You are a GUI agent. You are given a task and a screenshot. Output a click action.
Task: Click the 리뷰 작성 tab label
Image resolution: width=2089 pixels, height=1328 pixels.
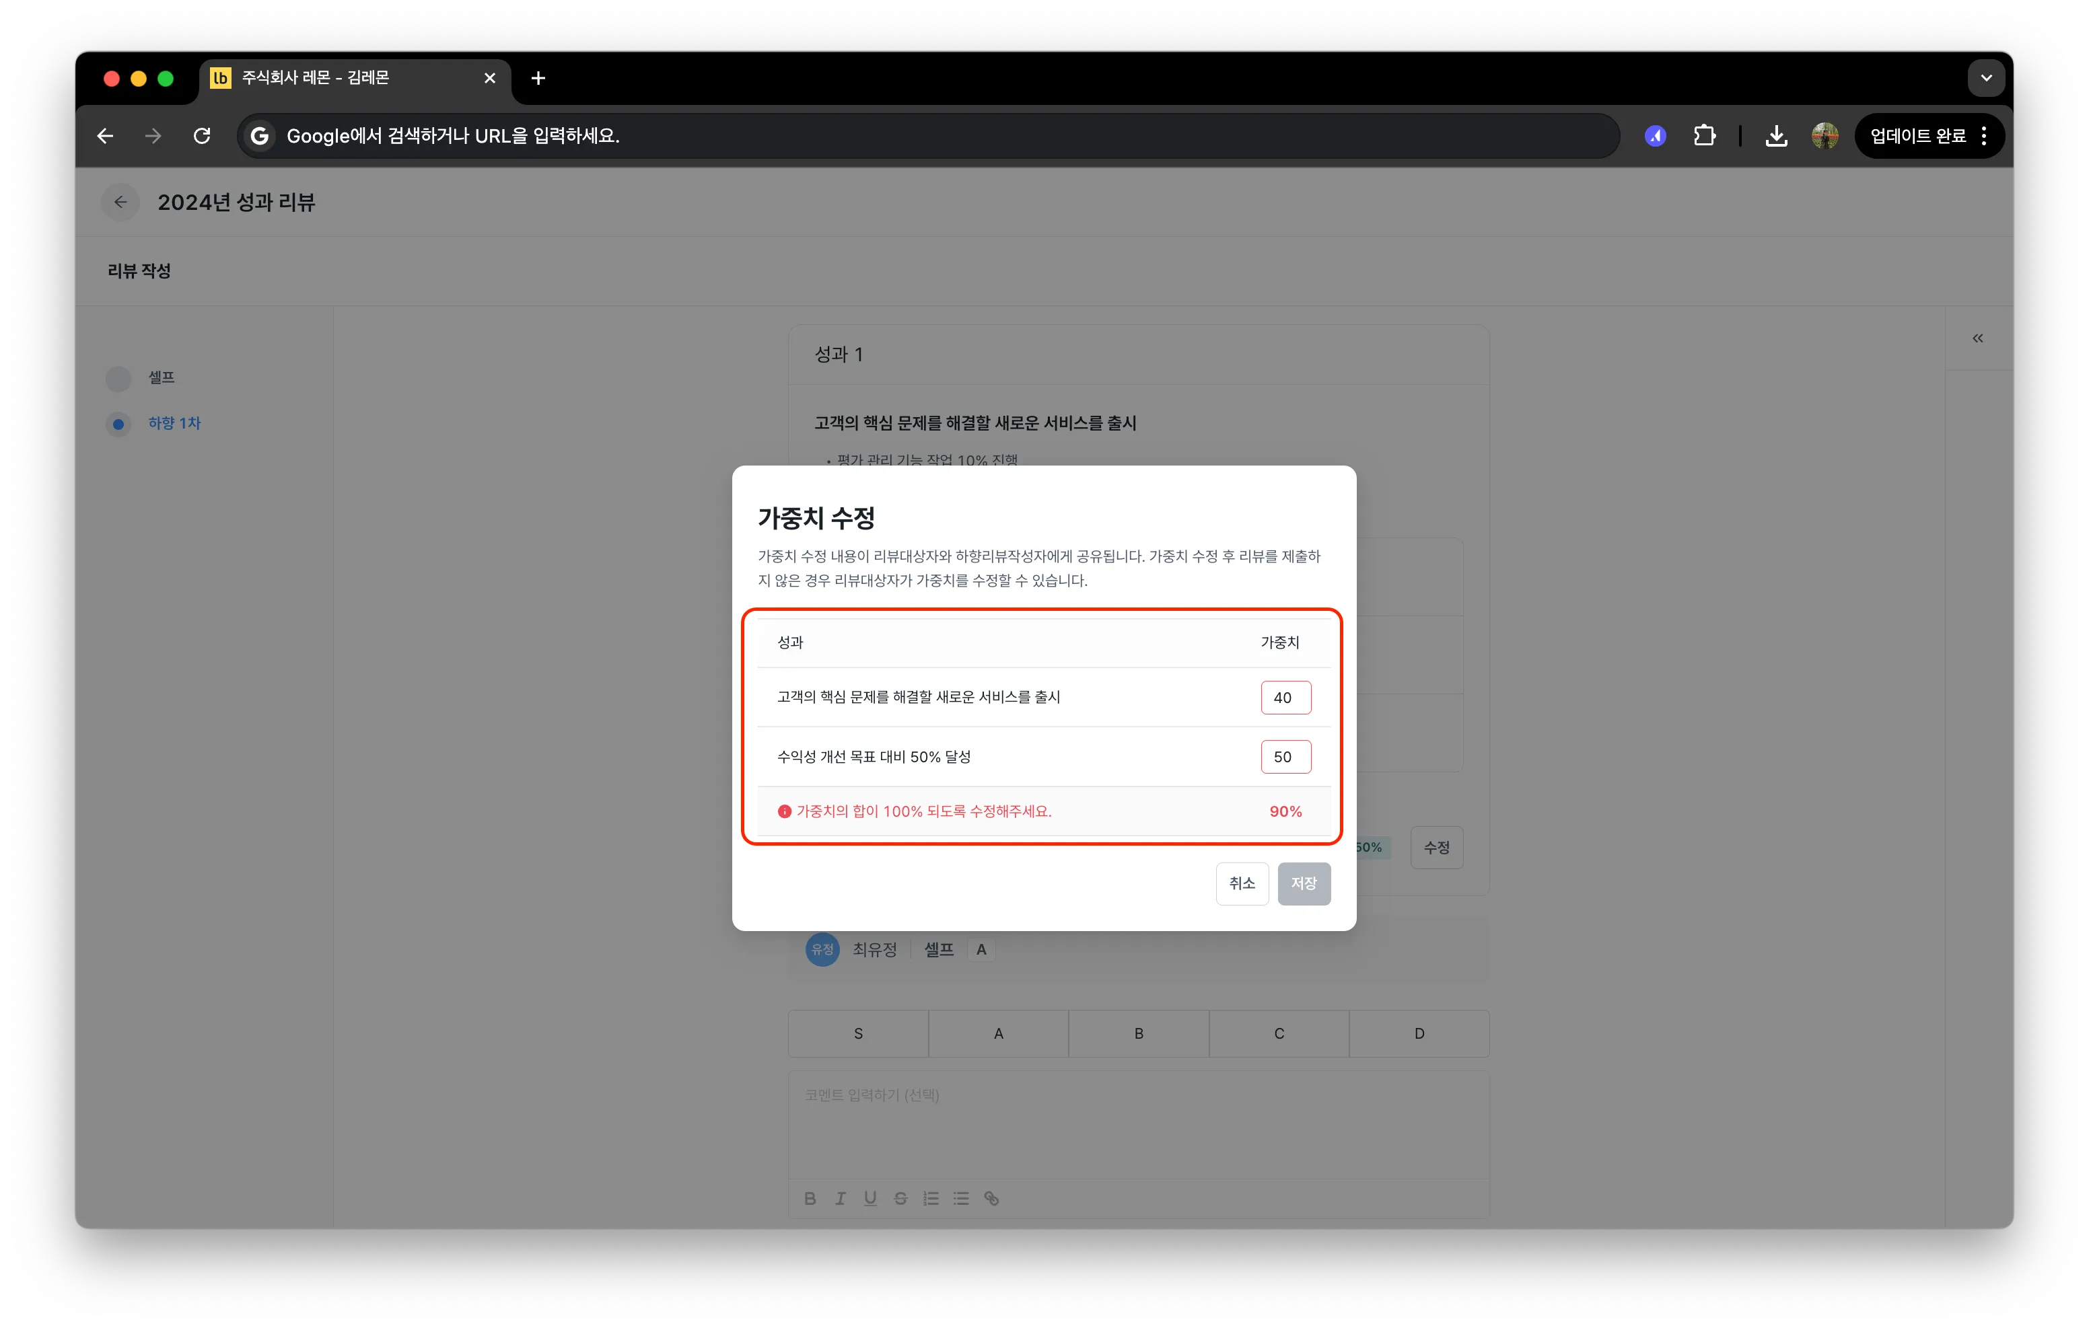(139, 270)
